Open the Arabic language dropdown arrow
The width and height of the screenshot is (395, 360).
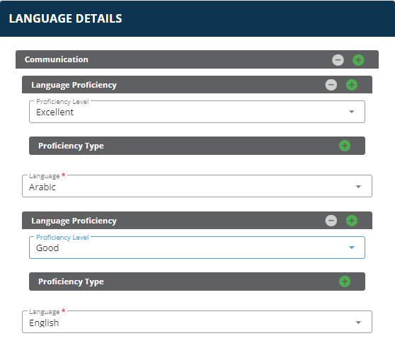[358, 187]
